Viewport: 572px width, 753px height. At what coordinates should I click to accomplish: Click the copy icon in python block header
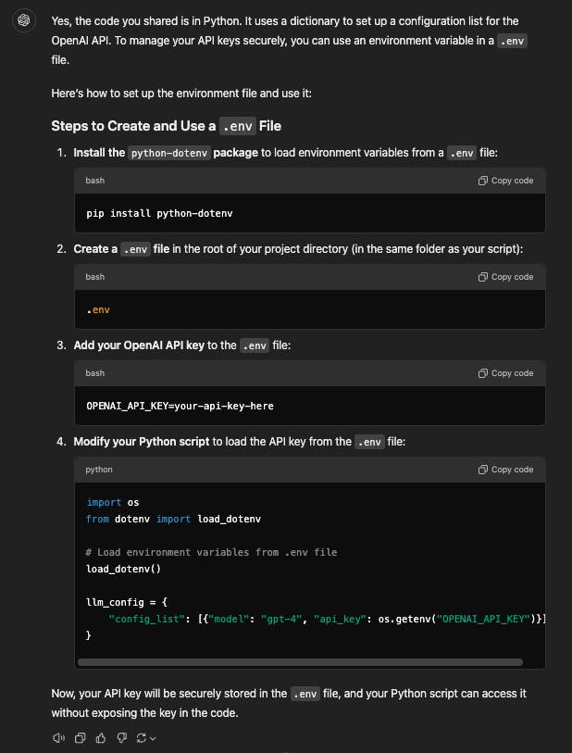pos(482,470)
